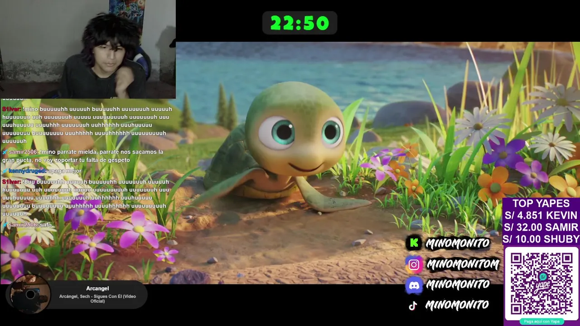Click the MINOMONITO Discord handle text
This screenshot has width=580, height=326.
coord(458,285)
